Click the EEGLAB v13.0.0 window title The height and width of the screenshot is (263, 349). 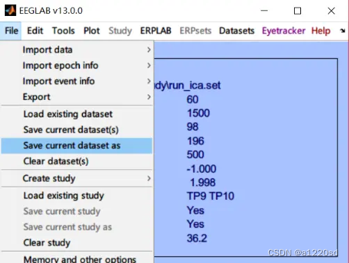[x=51, y=10]
